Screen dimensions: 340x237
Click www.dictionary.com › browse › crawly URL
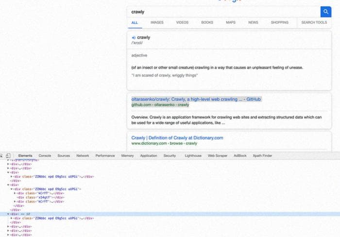tap(164, 143)
